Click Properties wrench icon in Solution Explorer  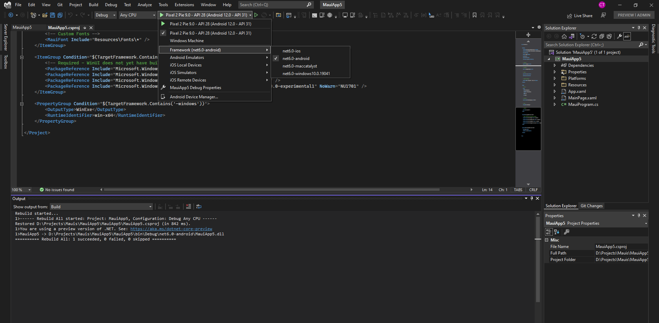620,36
